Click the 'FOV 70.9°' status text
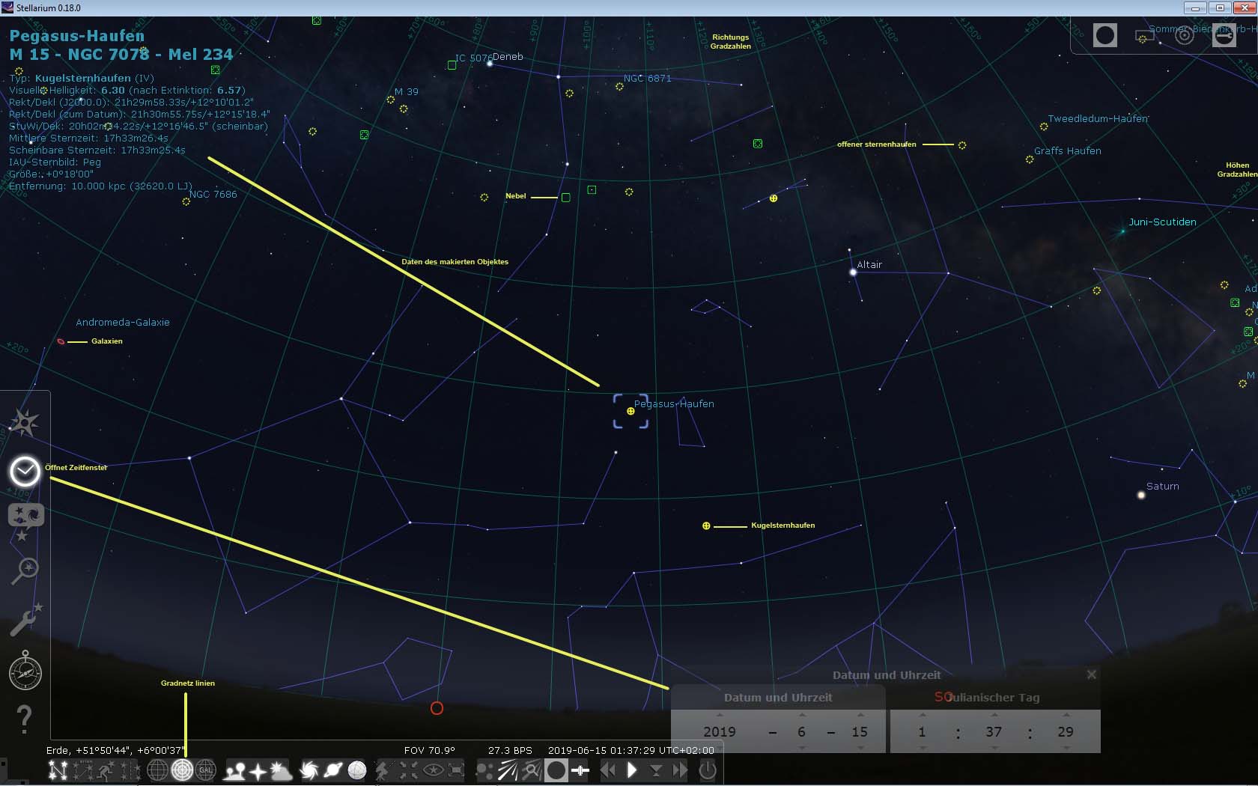This screenshot has width=1258, height=786. coord(430,750)
